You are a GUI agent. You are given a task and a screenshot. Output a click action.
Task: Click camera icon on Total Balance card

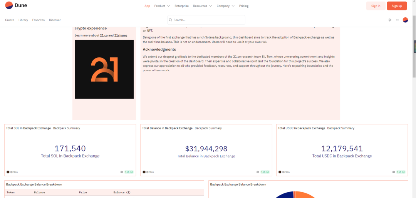258,172
